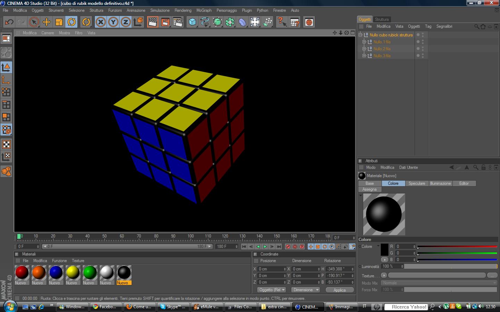The height and width of the screenshot is (312, 500).
Task: Open the Simulazione menu
Action: coord(160,10)
